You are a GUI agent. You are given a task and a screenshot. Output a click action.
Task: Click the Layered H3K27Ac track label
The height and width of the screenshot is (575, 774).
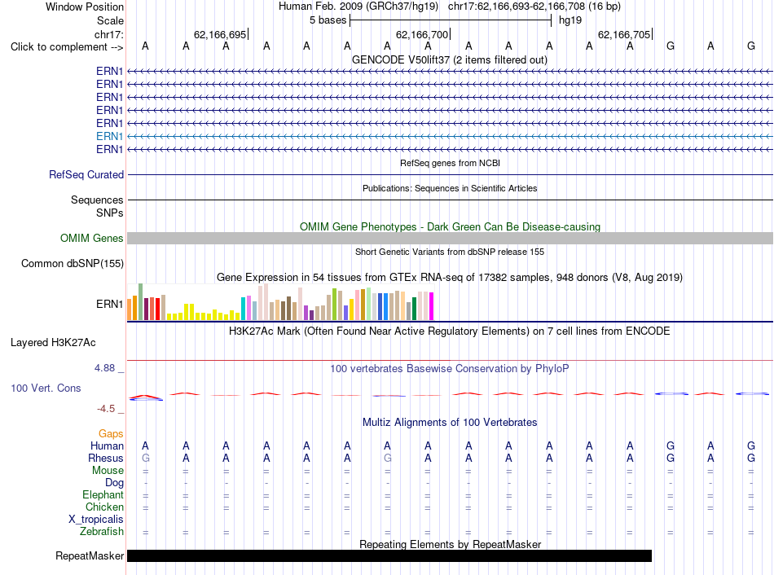[x=53, y=343]
